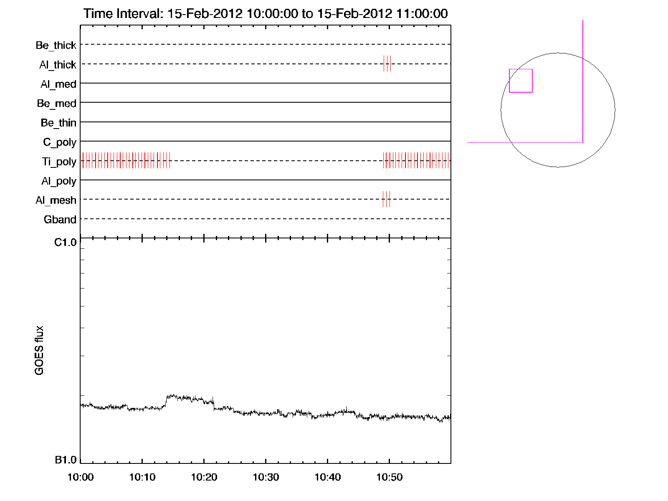This screenshot has height=501, width=668.
Task: Click the C1.0 flux level label
Action: click(x=66, y=242)
